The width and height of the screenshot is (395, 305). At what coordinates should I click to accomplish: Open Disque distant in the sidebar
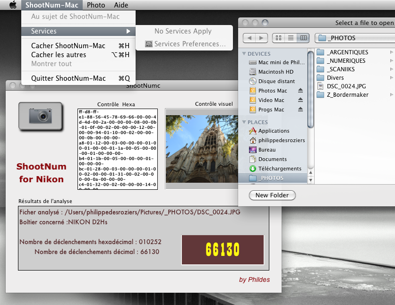(272, 81)
